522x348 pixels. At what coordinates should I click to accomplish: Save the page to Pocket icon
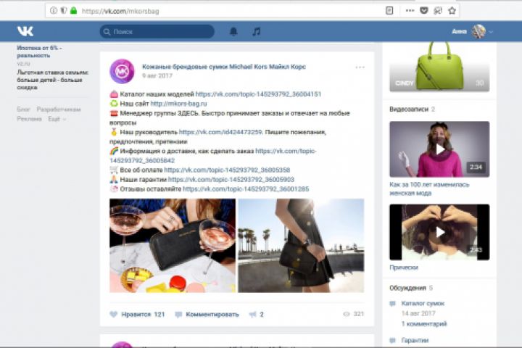coord(424,11)
